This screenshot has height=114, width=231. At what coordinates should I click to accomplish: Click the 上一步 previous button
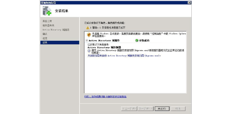129,109
